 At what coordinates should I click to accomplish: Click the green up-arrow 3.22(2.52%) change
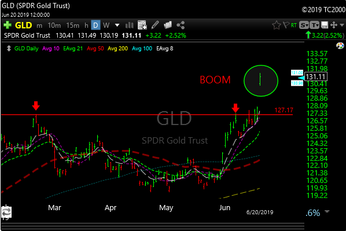coord(325,35)
